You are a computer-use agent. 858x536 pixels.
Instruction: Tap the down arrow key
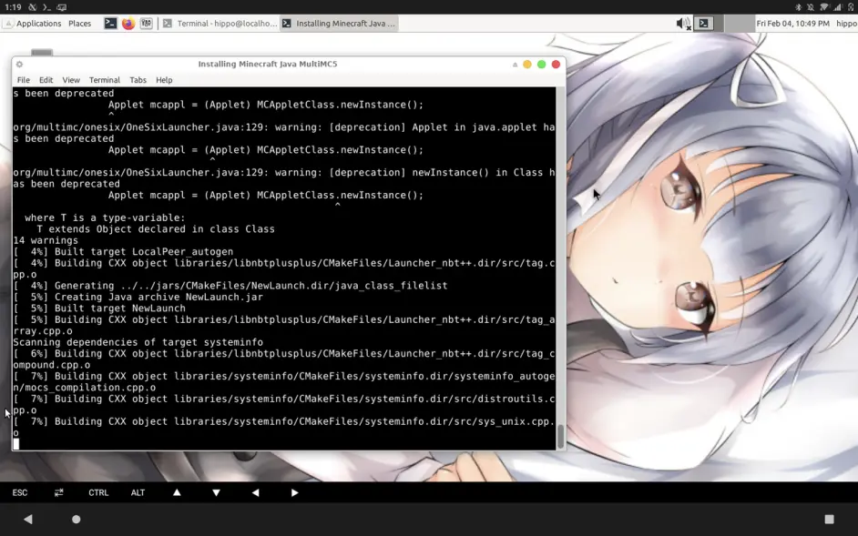click(x=216, y=493)
